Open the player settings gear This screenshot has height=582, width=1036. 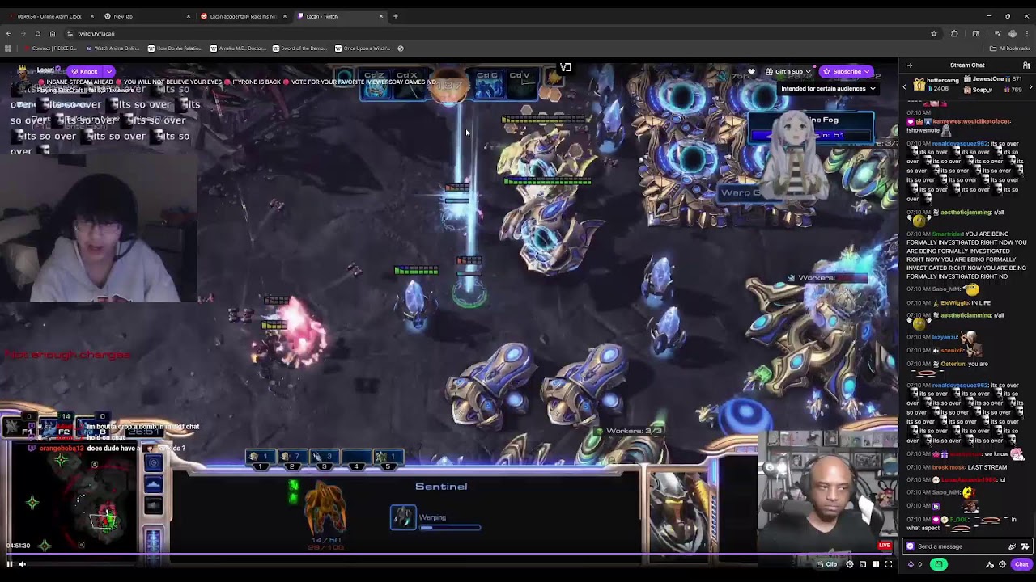850,564
